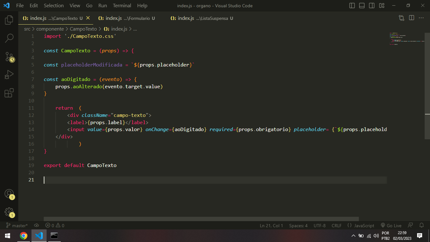
Task: Open the Accounts menu icon
Action: [9, 193]
